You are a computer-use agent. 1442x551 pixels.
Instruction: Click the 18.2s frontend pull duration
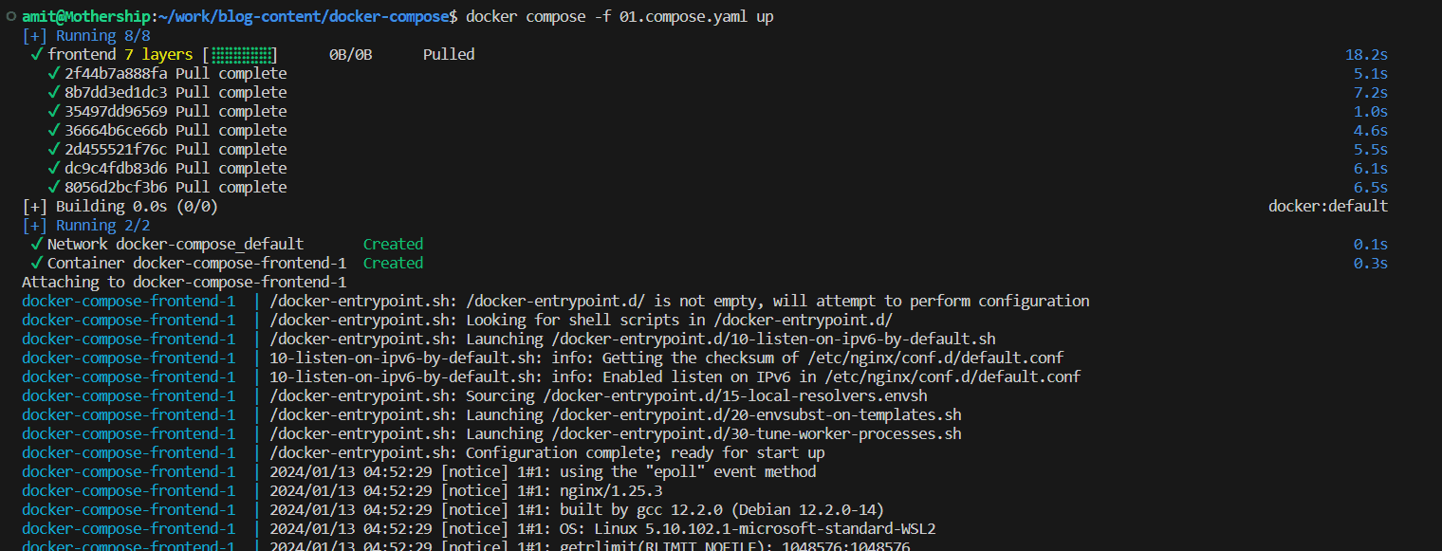[1366, 54]
